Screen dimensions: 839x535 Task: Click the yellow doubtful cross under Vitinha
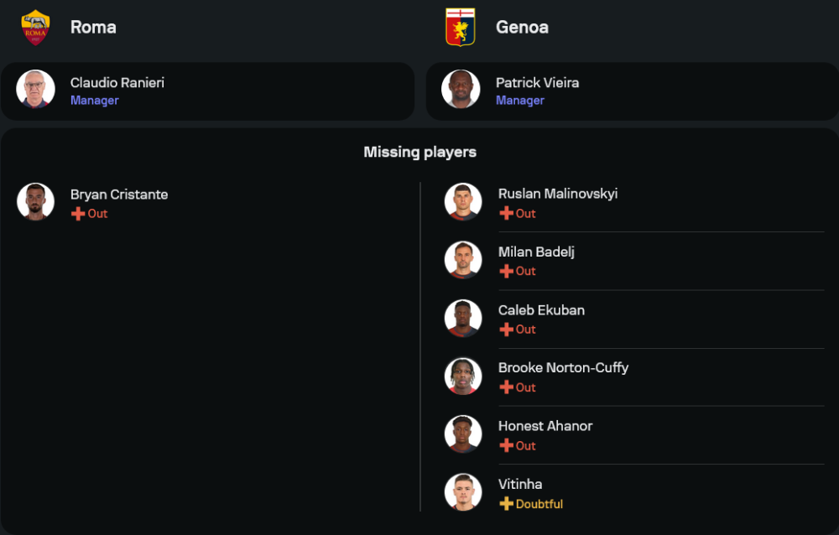[x=506, y=504]
